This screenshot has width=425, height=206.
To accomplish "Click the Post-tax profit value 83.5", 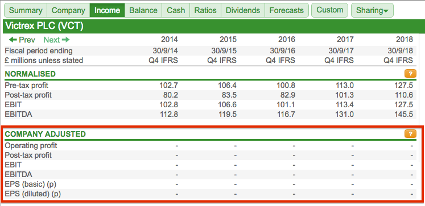I will tap(229, 95).
